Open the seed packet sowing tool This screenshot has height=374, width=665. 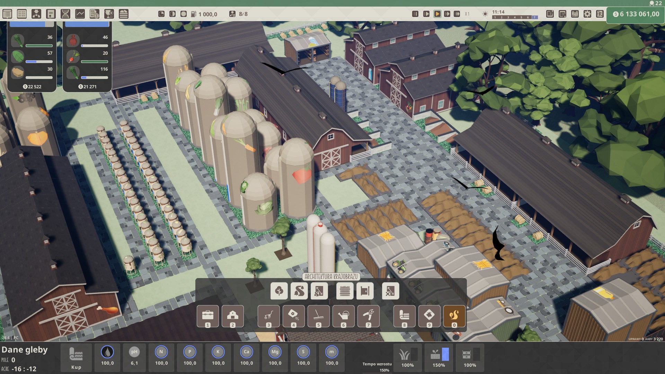tap(293, 315)
